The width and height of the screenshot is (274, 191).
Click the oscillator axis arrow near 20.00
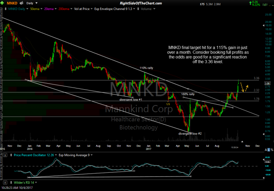(x=264, y=160)
